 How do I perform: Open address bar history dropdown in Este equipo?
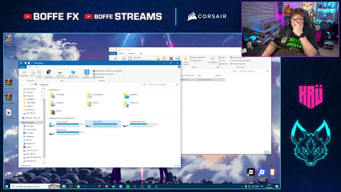[143, 85]
